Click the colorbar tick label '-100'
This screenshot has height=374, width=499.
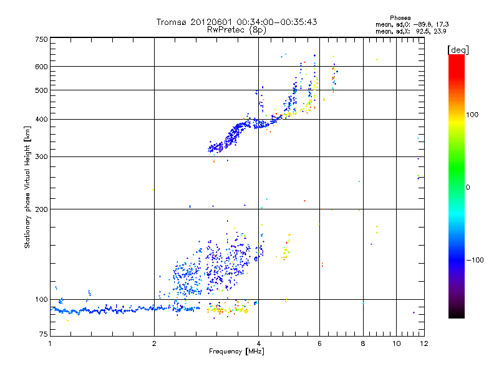[475, 260]
